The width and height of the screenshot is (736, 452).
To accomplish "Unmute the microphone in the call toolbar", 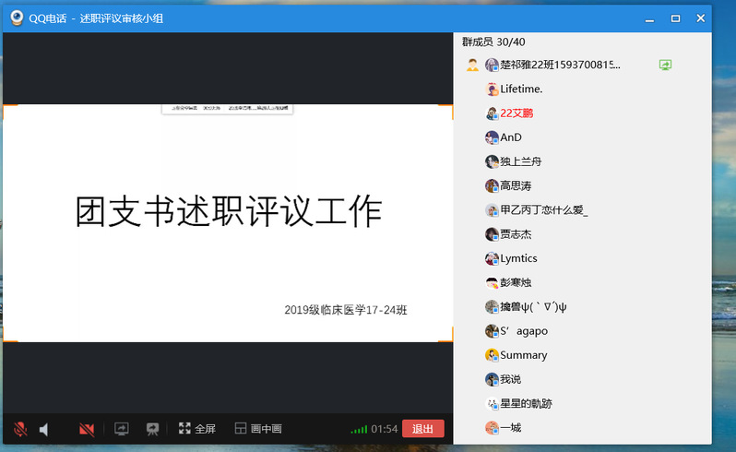I will (x=19, y=429).
